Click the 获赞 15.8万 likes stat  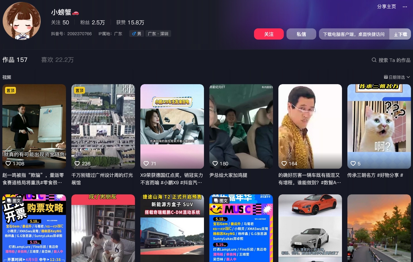click(x=130, y=23)
